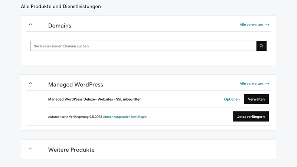Screen dimensions: 297x167
Task: Click arrow icon beside Managed WordPress Alle verwalten
Action: [x=267, y=84]
